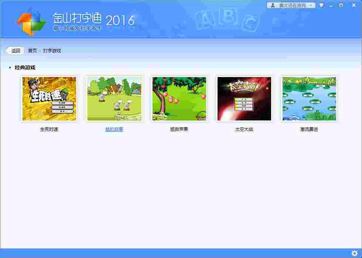Viewport: 362px width, 258px height.
Task: Launch the 鼠的故事 typing game
Action: pyautogui.click(x=114, y=98)
